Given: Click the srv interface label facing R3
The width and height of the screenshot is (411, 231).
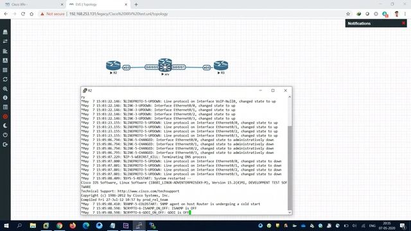Looking at the screenshot, I should tap(179, 67).
